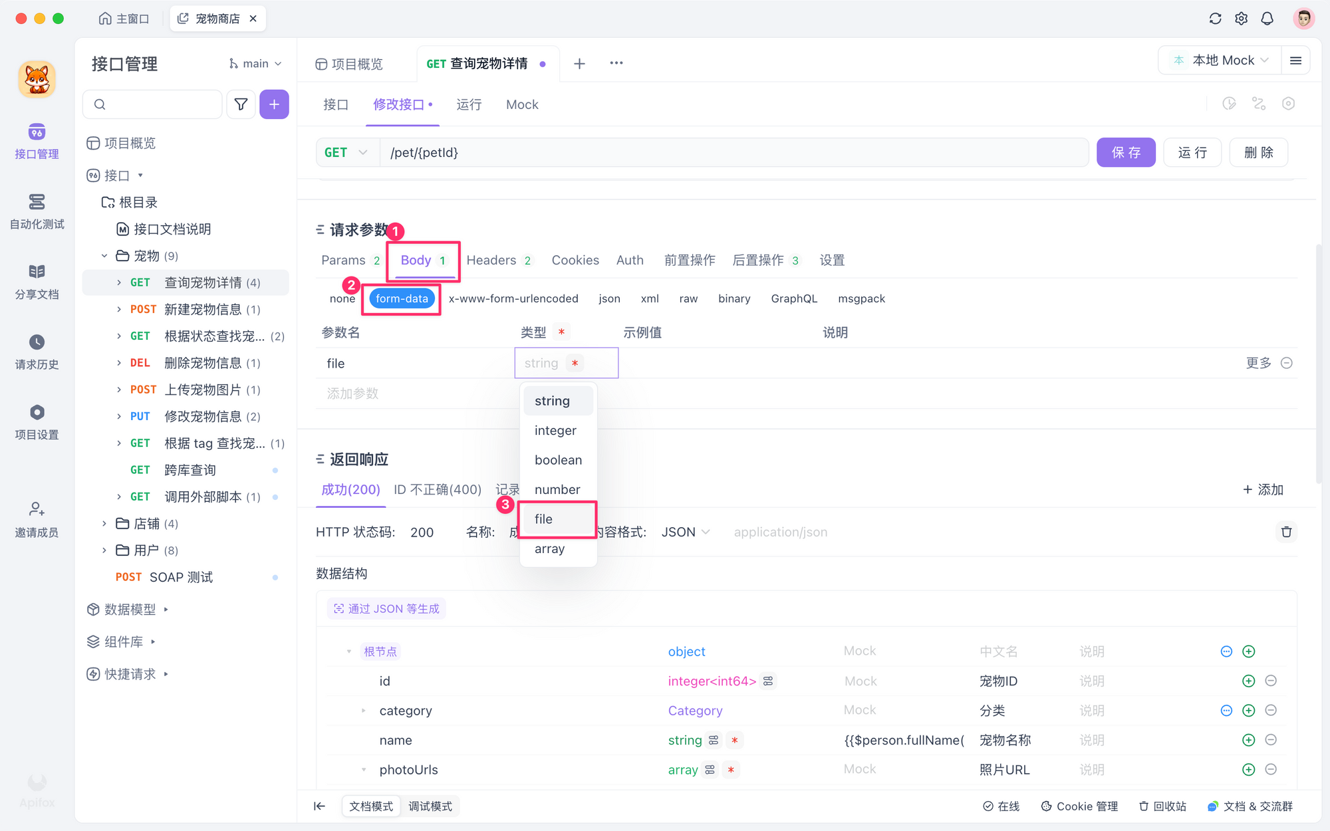1330x831 pixels.
Task: Click the settings circle icon near Mock tab row
Action: point(1288,104)
